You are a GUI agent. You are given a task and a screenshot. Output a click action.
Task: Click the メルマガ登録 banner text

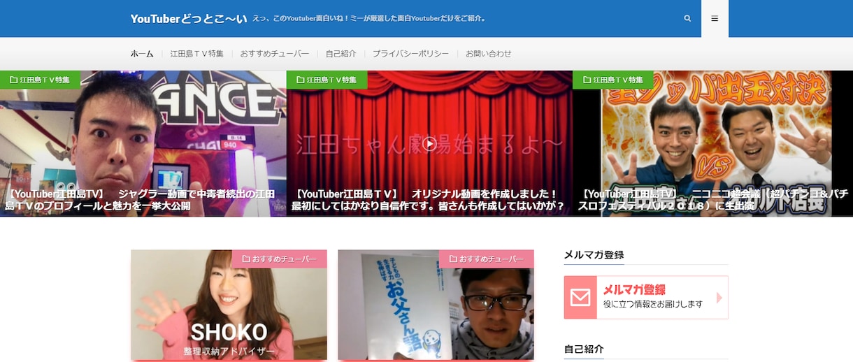634,290
